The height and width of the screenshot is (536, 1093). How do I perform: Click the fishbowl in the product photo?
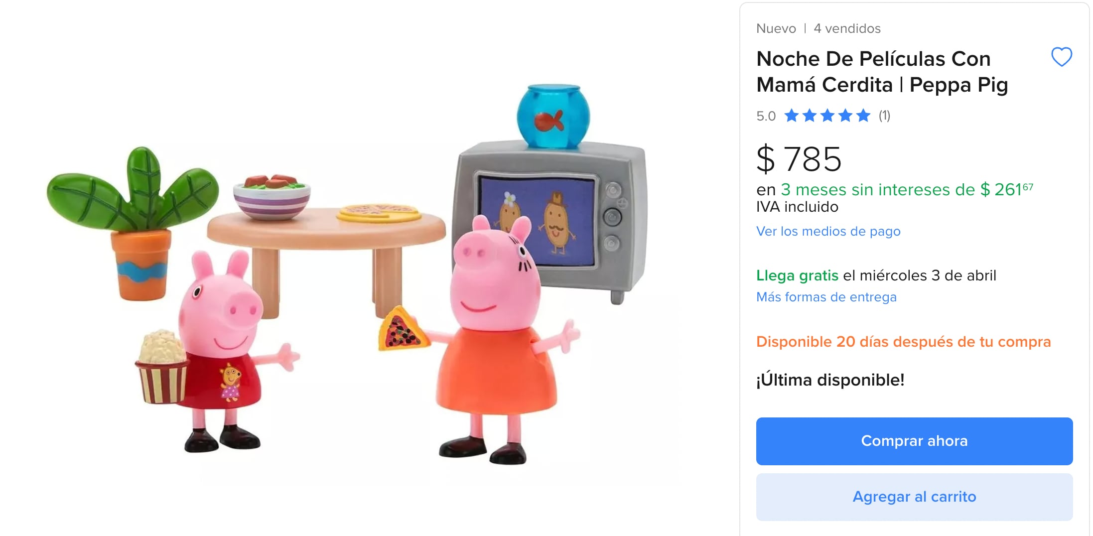(553, 116)
